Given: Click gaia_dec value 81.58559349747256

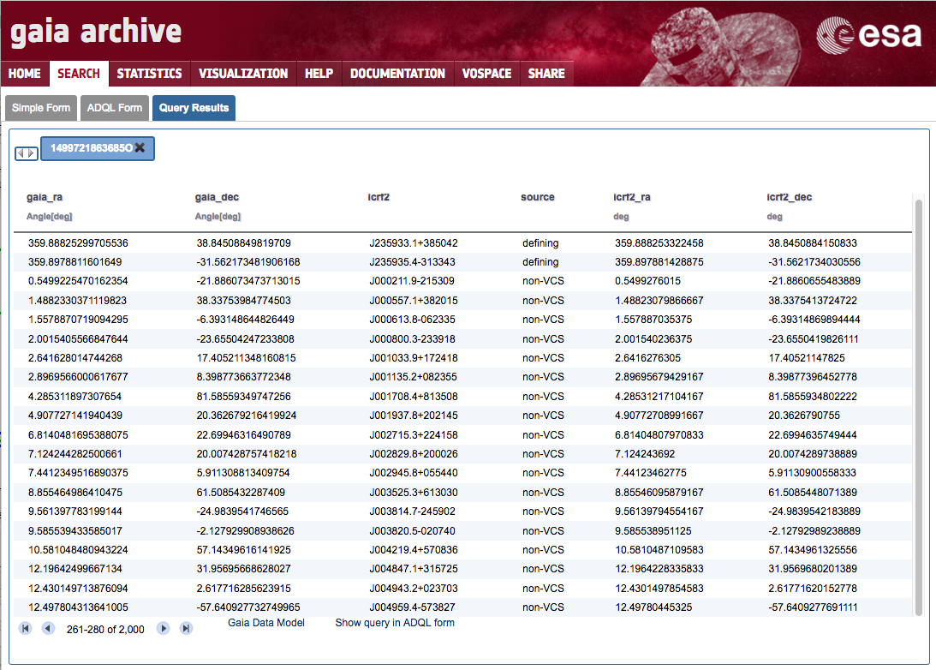Looking at the screenshot, I should tap(243, 397).
